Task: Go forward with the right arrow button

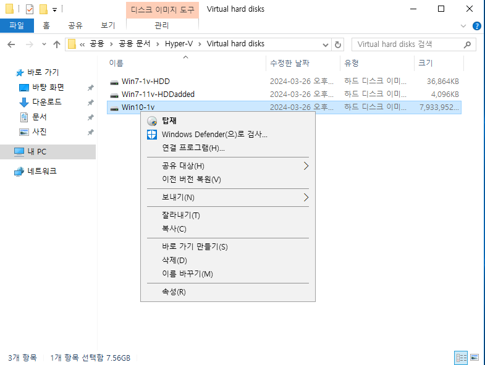Action: click(30, 44)
